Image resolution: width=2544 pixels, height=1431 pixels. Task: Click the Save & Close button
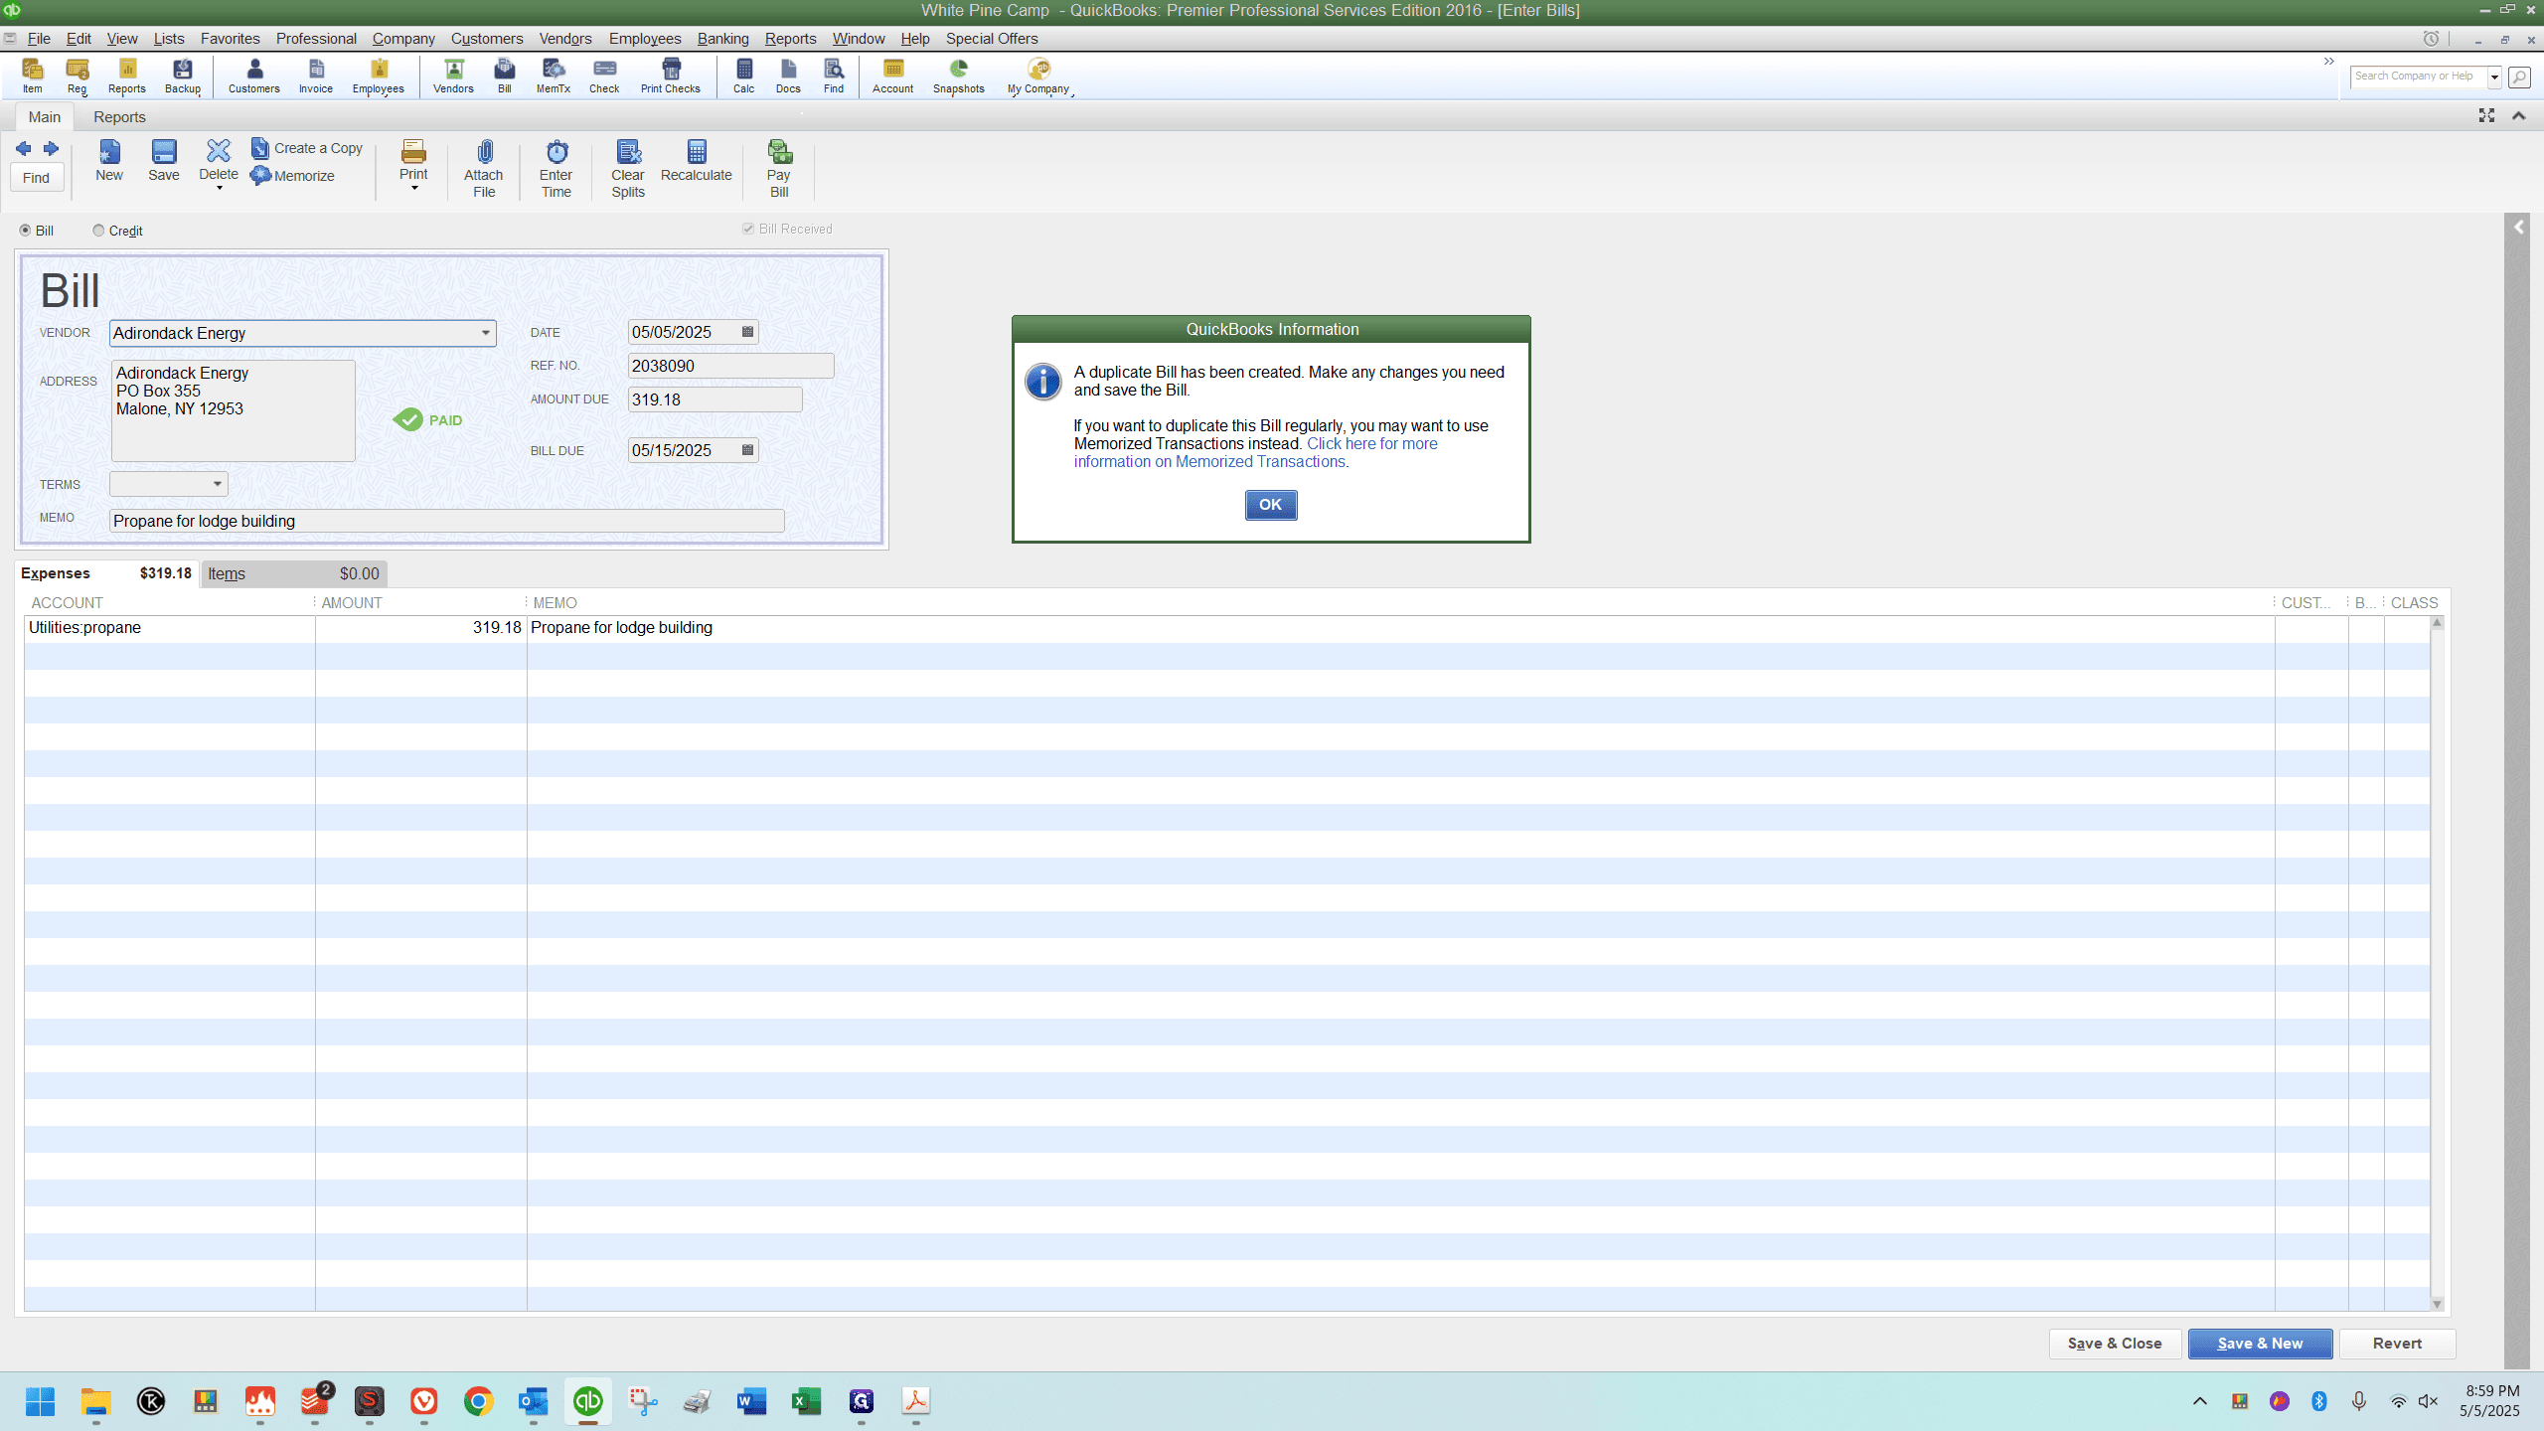(2115, 1344)
